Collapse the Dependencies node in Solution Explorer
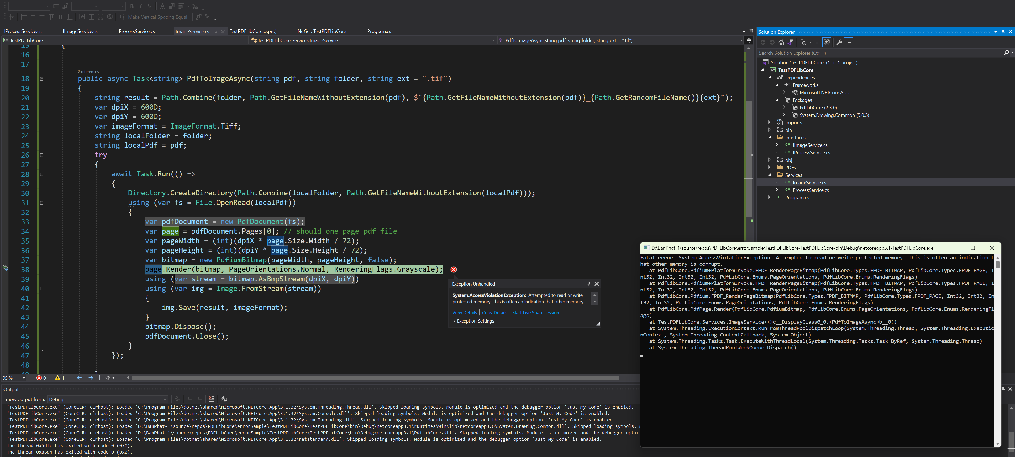The width and height of the screenshot is (1015, 457). point(770,77)
